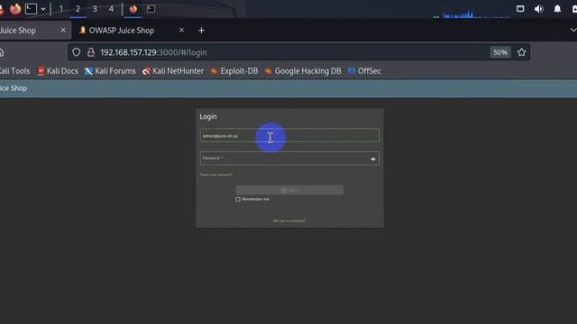The image size is (577, 324).
Task: Follow the Not yet a customer link
Action: point(289,220)
